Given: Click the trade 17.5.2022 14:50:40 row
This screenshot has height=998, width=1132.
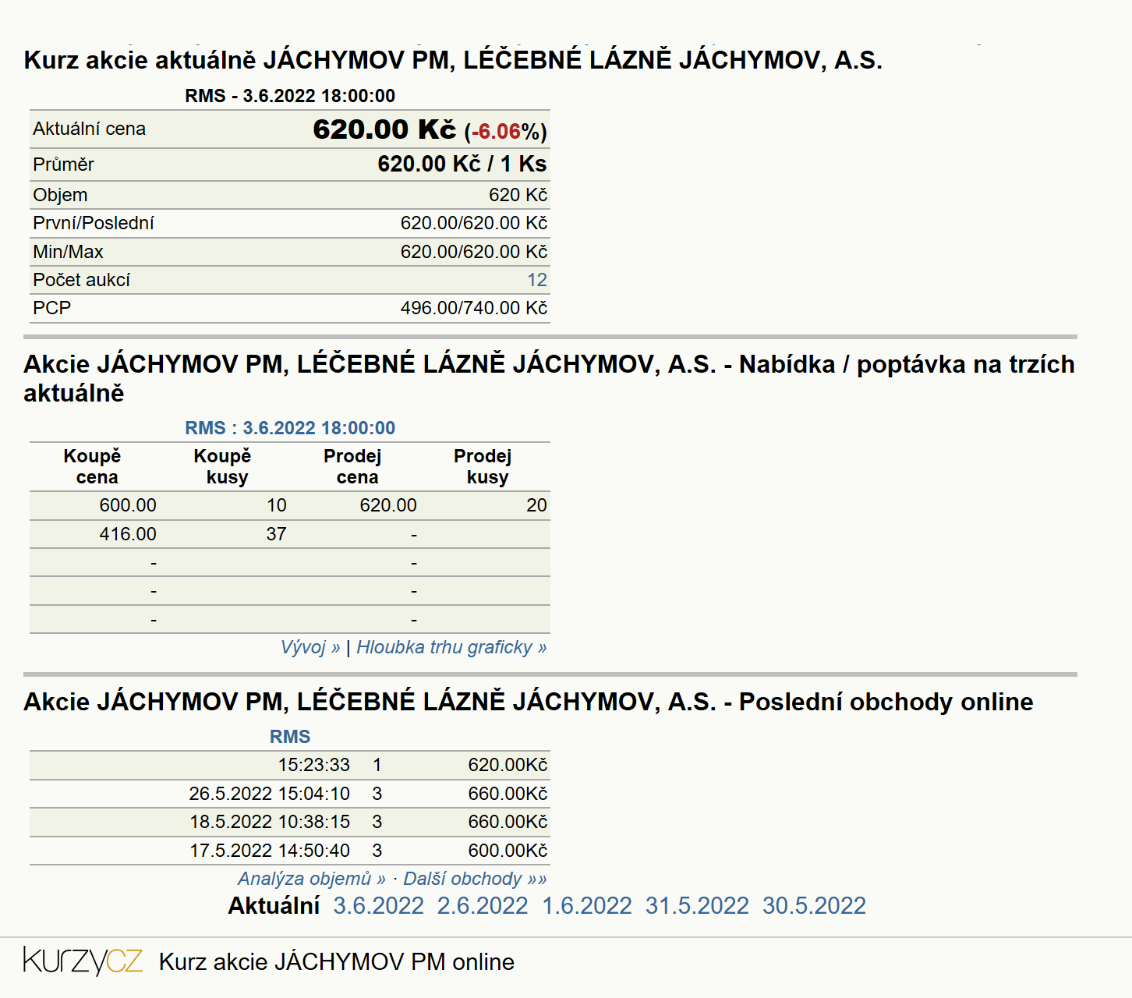Looking at the screenshot, I should click(x=290, y=851).
